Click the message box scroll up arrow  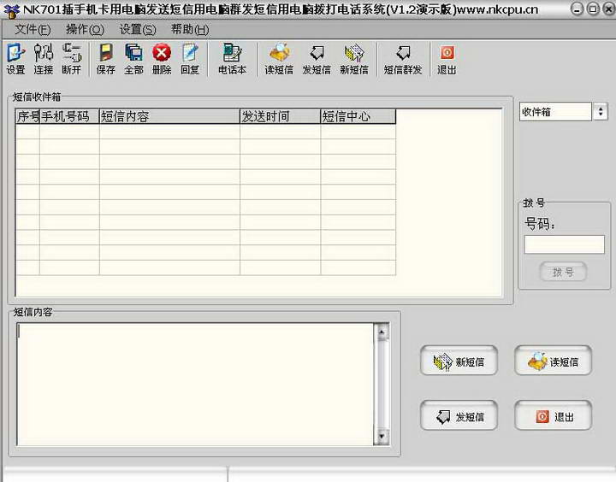pos(382,332)
